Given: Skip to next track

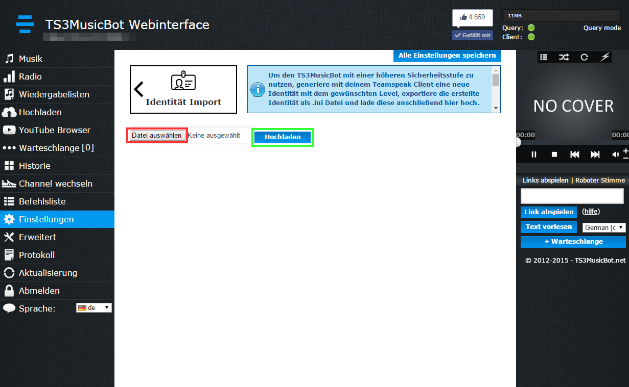Looking at the screenshot, I should pos(595,154).
